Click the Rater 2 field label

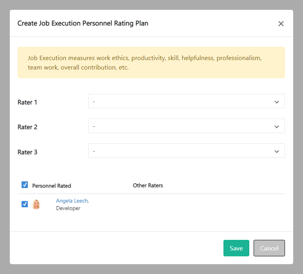pyautogui.click(x=27, y=127)
